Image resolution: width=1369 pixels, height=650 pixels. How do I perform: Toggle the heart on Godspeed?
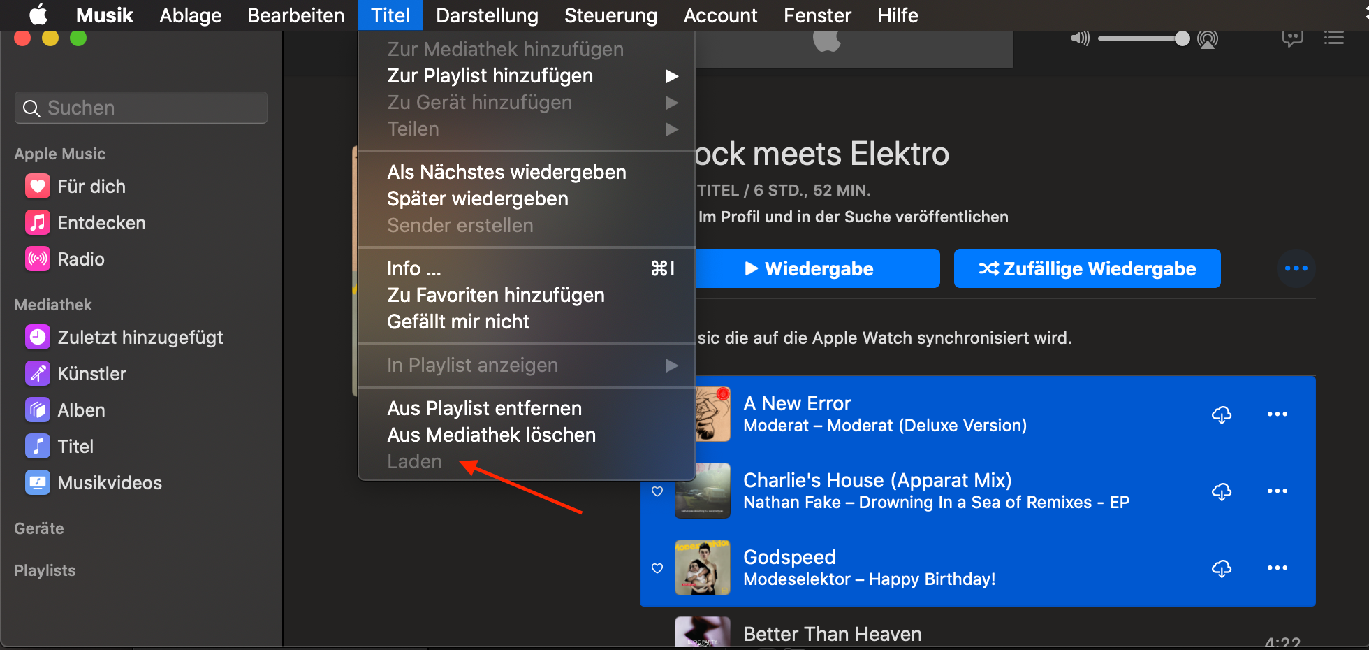pos(657,568)
